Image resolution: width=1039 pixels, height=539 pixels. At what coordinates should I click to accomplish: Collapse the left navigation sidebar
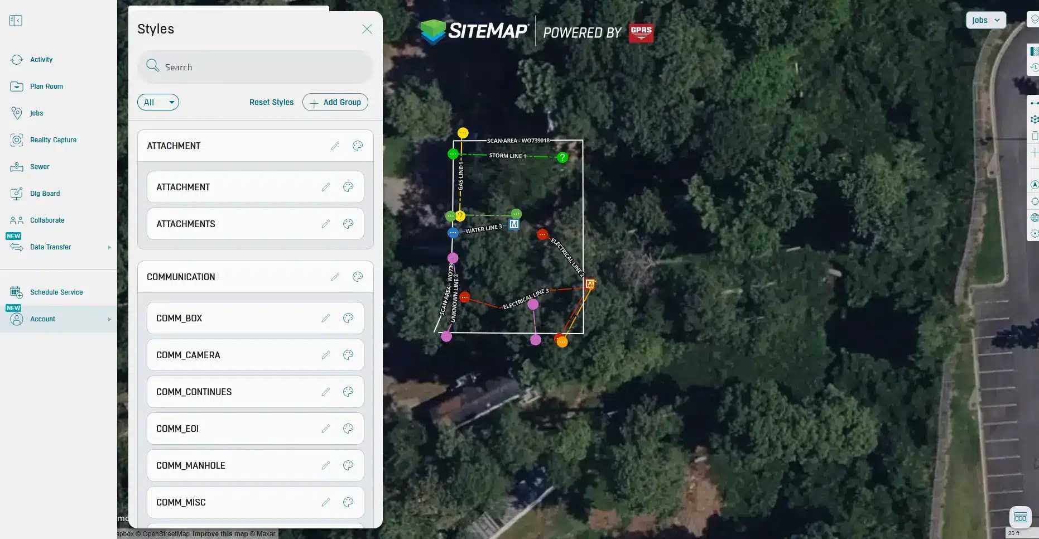(x=16, y=21)
